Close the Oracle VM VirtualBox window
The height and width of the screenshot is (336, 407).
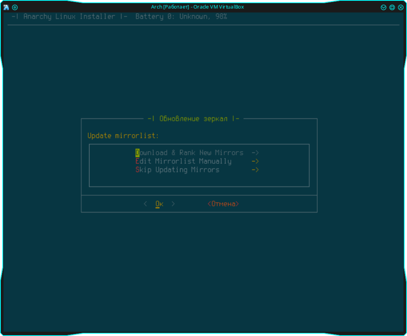point(400,7)
